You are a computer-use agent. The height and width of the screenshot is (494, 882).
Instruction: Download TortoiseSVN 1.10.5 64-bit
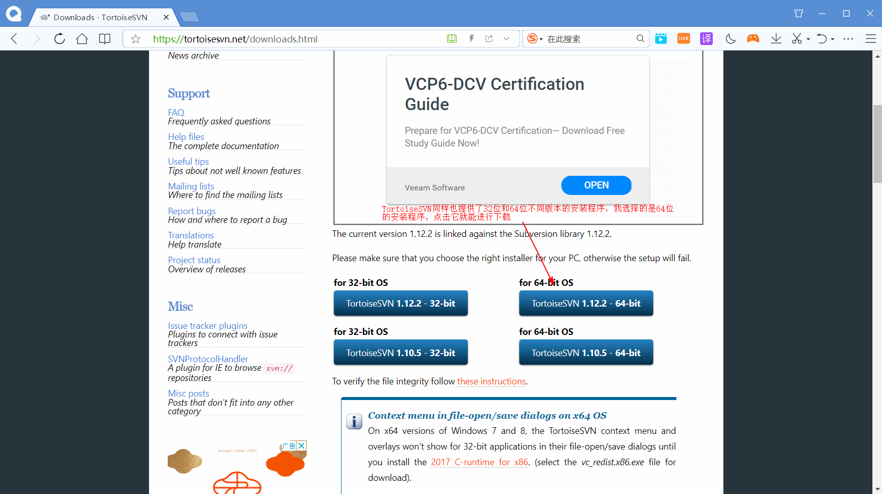[x=586, y=352]
